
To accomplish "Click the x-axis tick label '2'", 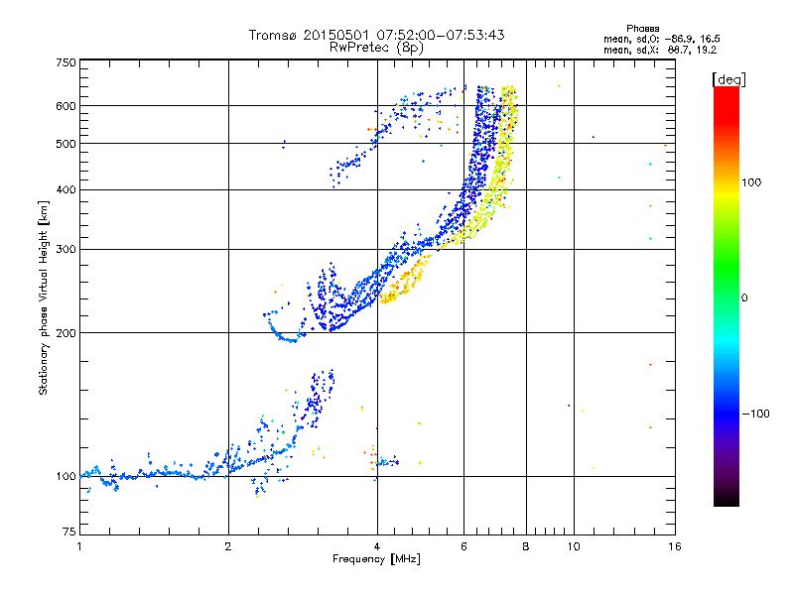I will (x=228, y=546).
